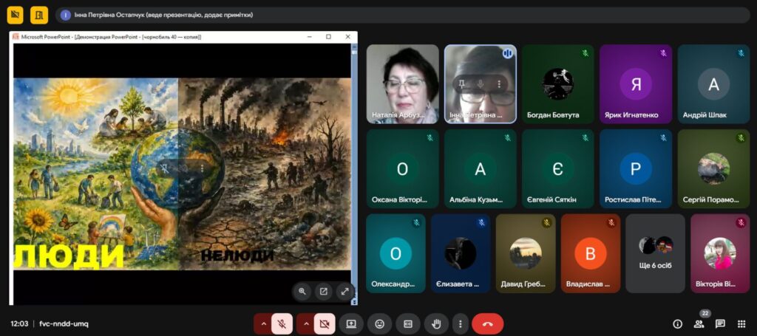Click the share screen present button
Viewport: 757px width, 336px height.
tap(351, 323)
